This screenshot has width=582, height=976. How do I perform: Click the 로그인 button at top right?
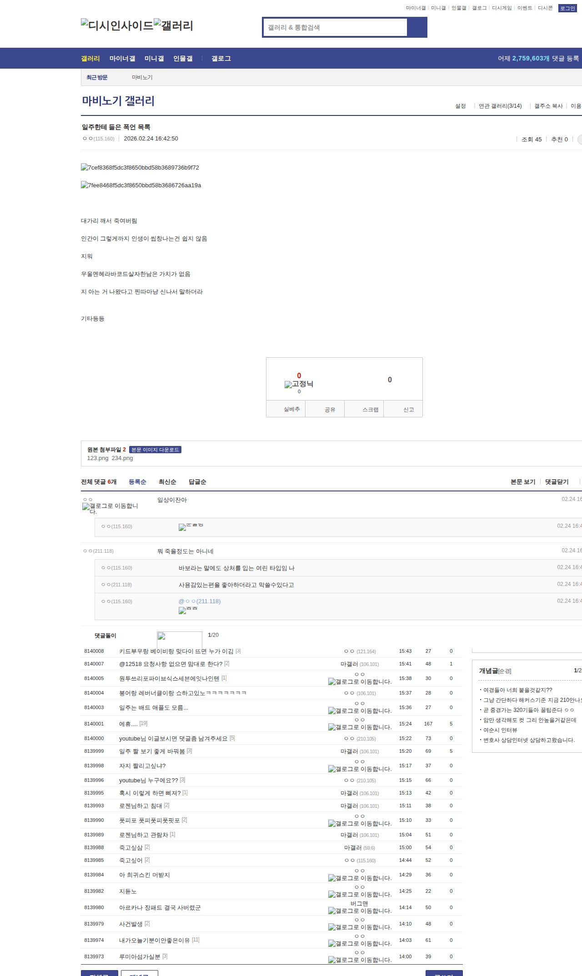click(x=567, y=8)
